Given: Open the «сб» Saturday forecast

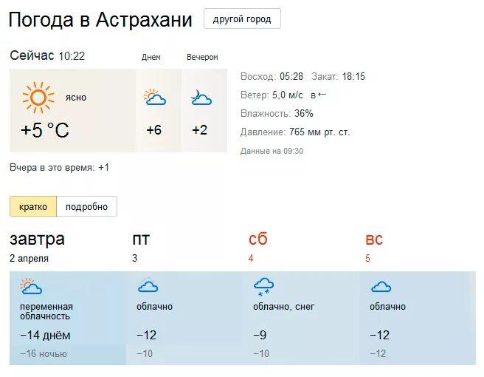Looking at the screenshot, I should pyautogui.click(x=257, y=240).
